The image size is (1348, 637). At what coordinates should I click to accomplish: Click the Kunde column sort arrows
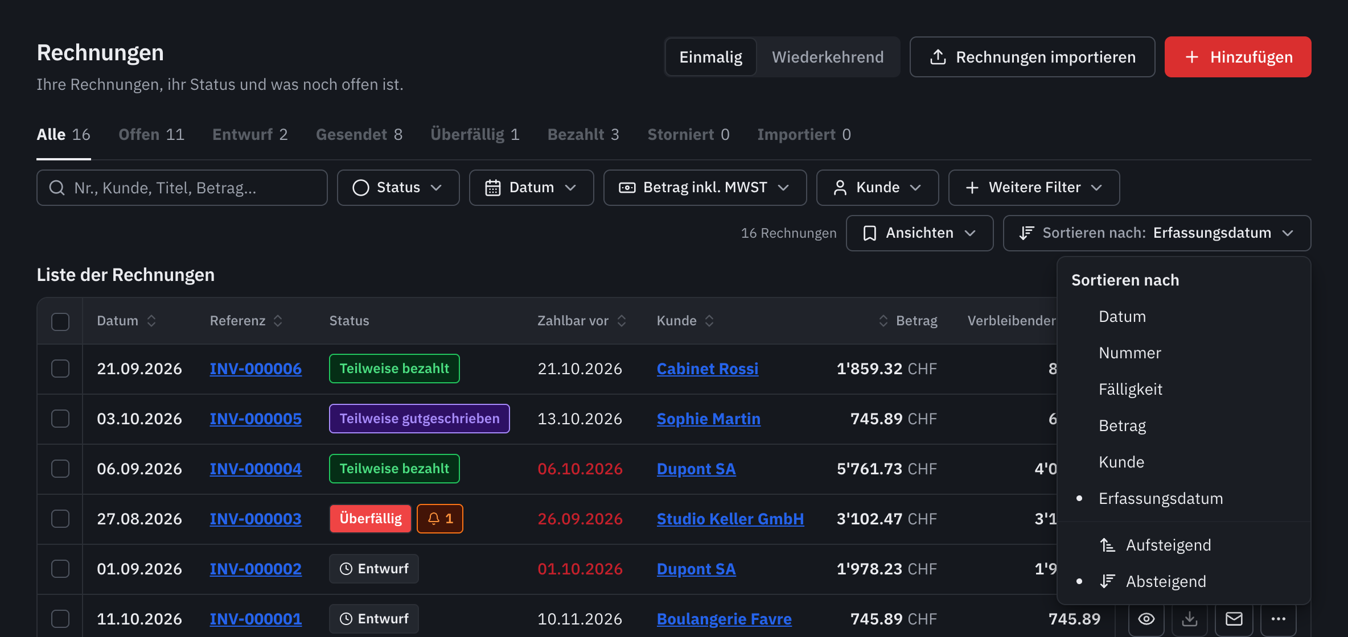pyautogui.click(x=709, y=321)
